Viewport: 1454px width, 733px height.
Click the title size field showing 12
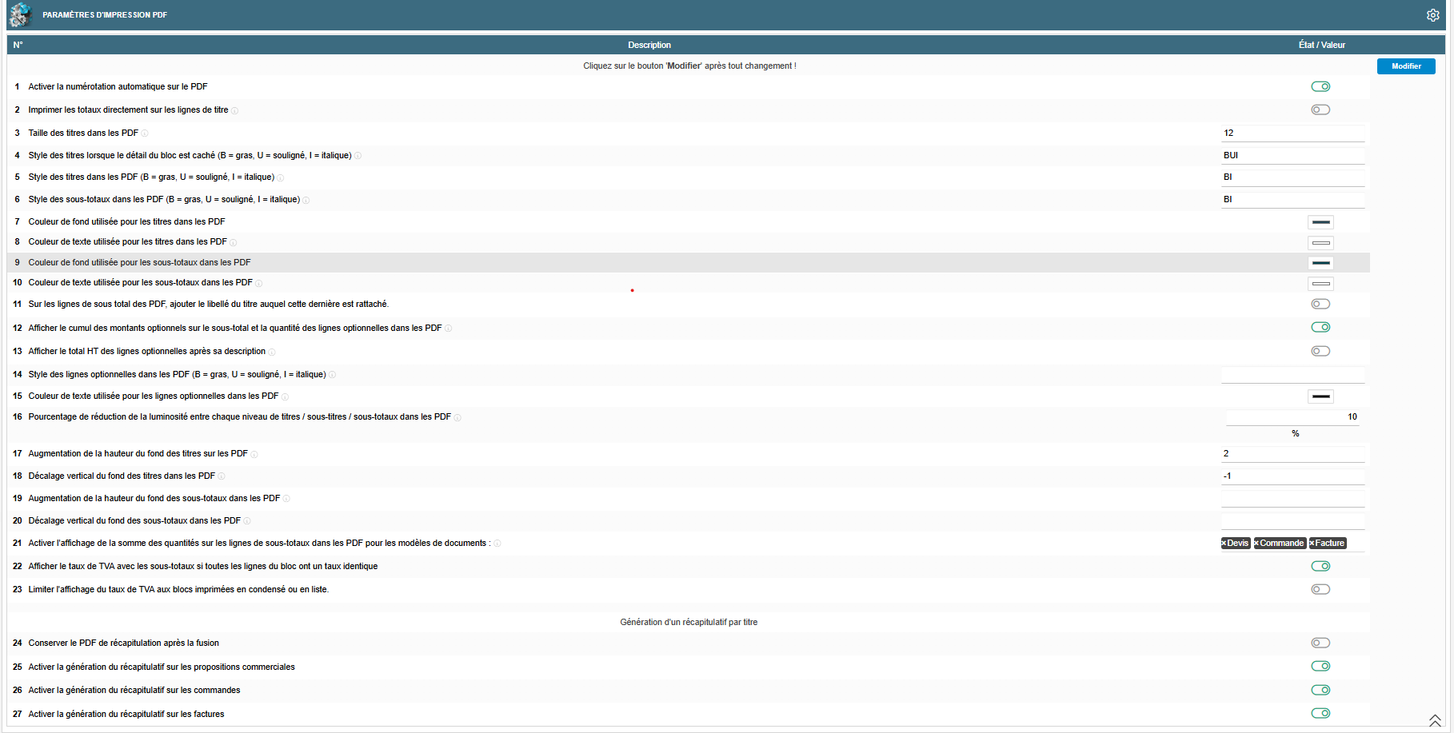tap(1292, 133)
